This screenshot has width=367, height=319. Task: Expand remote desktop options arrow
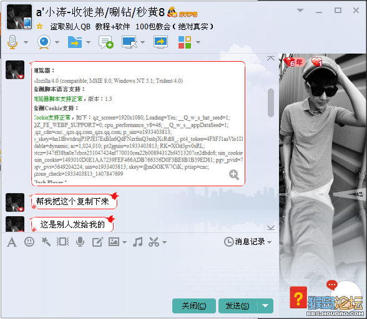pyautogui.click(x=142, y=42)
